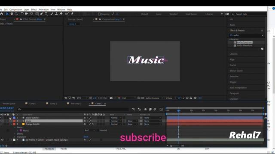Toggle the Orange Solid 6 effects fx switch

93,124
